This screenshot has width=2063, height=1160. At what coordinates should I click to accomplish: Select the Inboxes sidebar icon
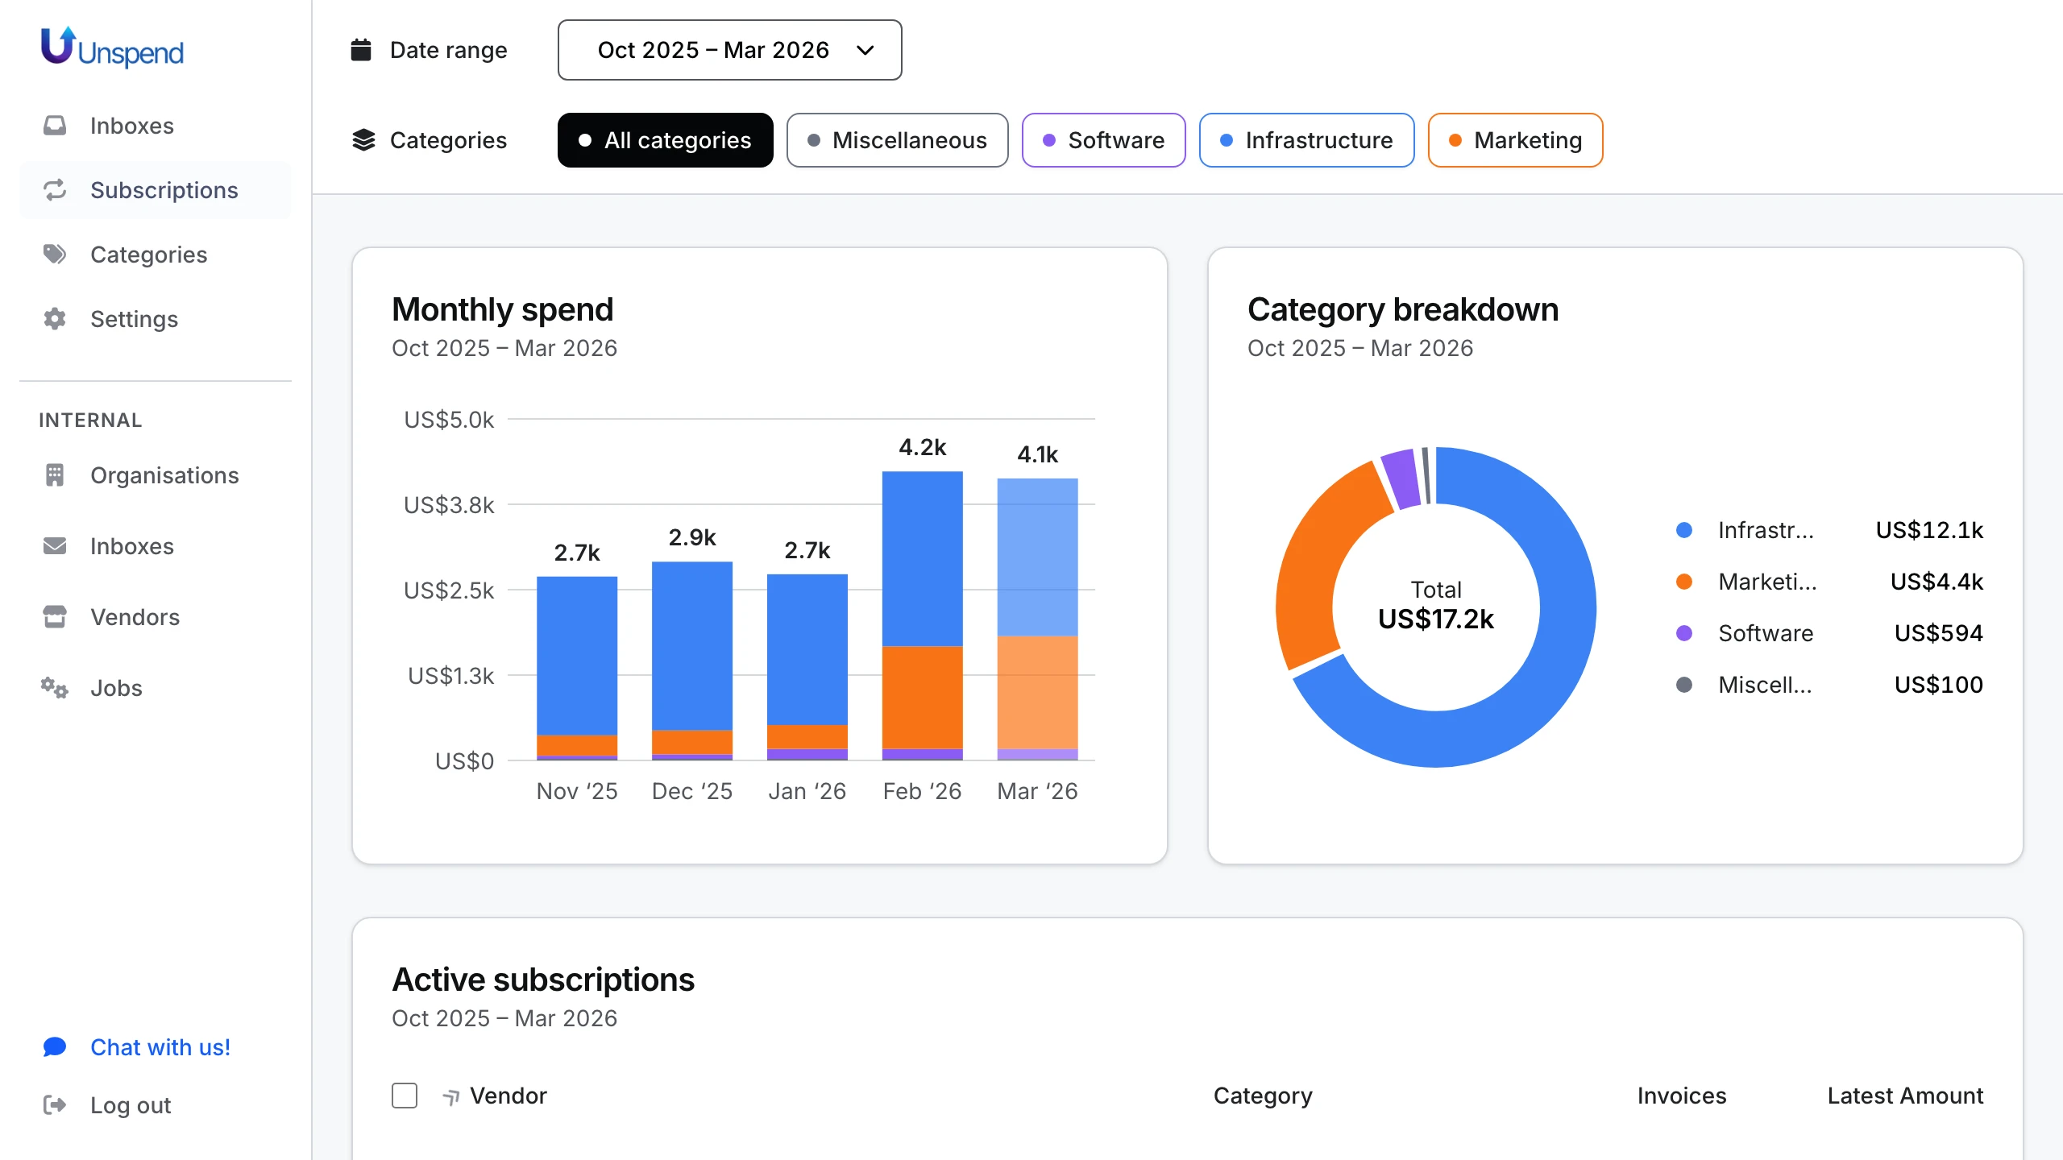tap(54, 126)
